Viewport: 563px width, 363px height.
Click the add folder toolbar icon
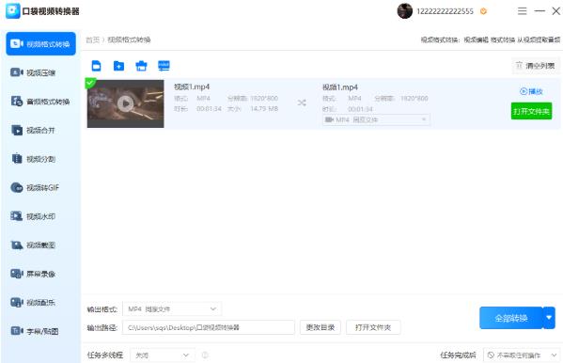tap(118, 66)
